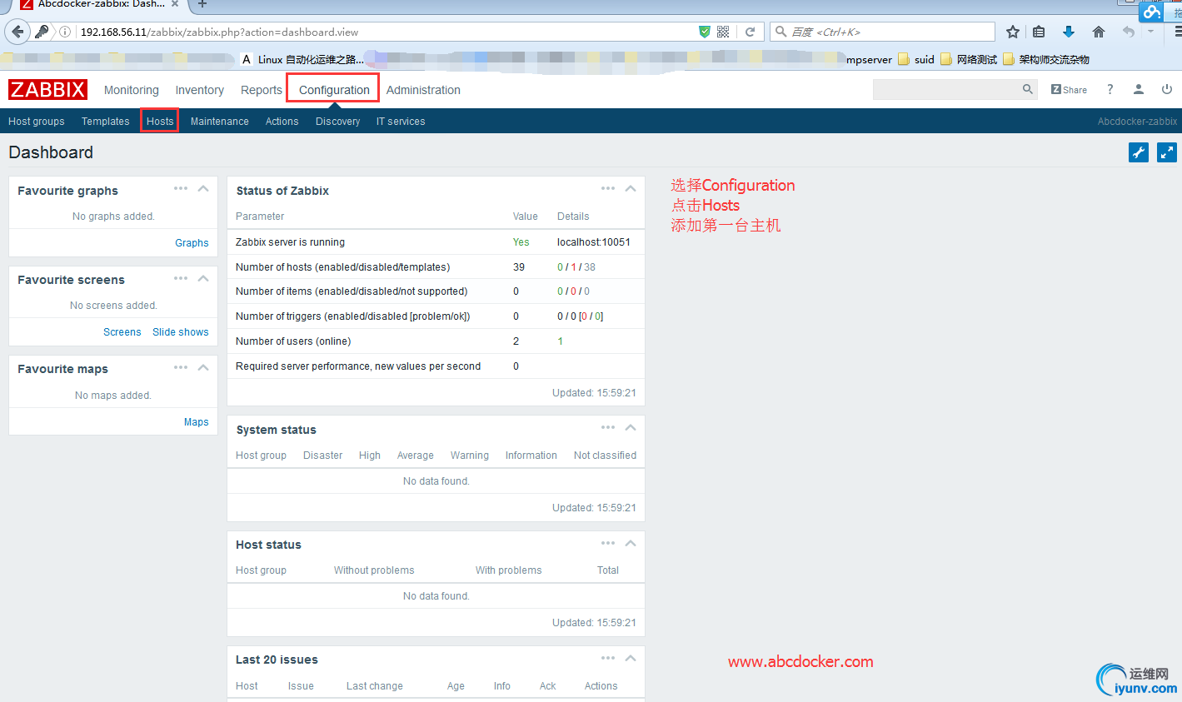Collapse the Favourite maps widget
1182x702 pixels.
tap(203, 367)
